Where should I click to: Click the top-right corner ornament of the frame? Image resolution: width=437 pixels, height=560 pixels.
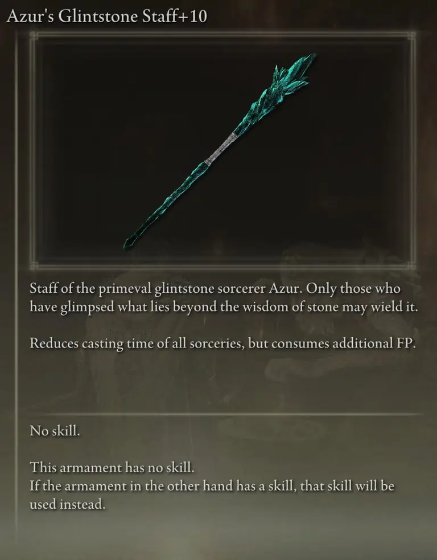(x=411, y=36)
